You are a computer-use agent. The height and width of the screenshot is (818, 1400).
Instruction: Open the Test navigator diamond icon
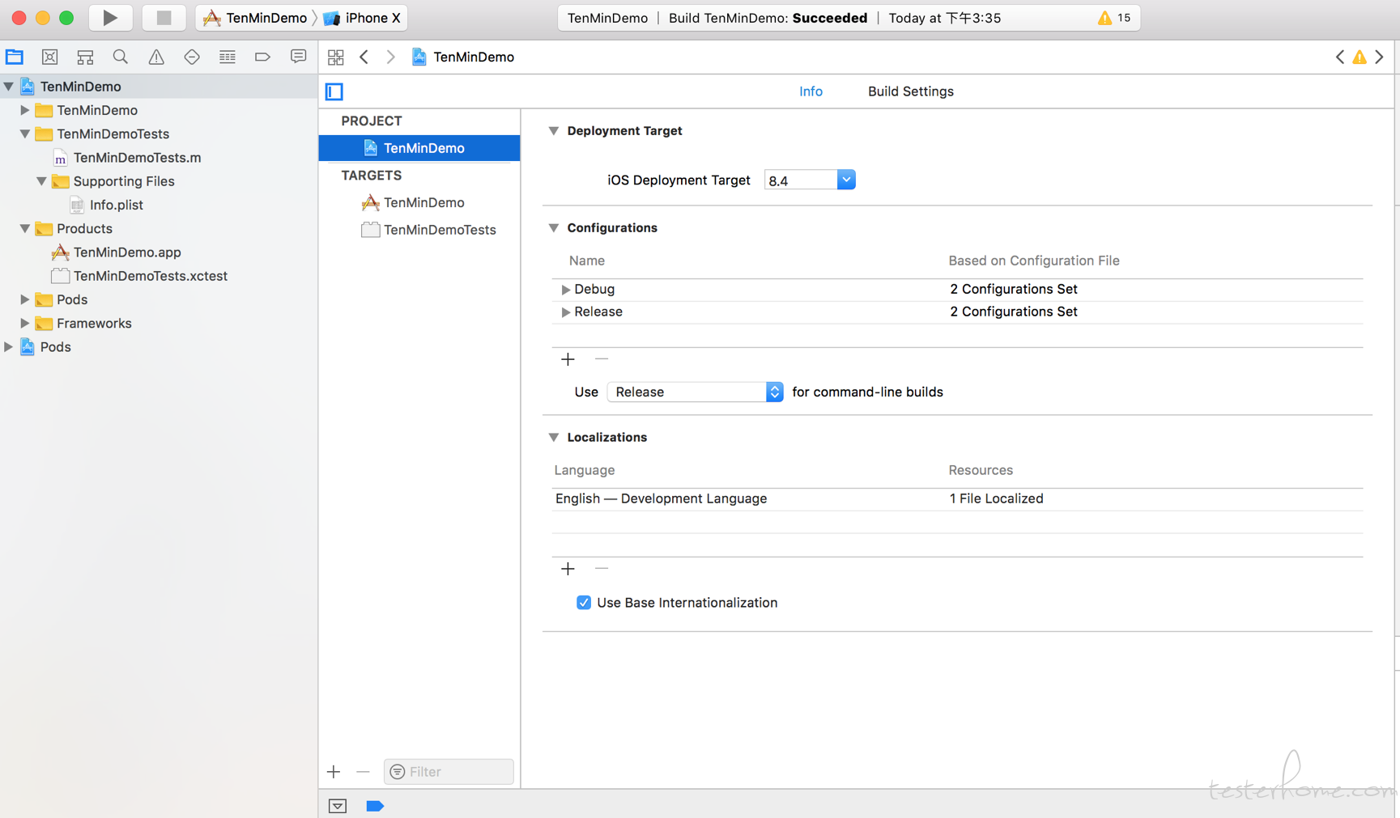pyautogui.click(x=192, y=57)
